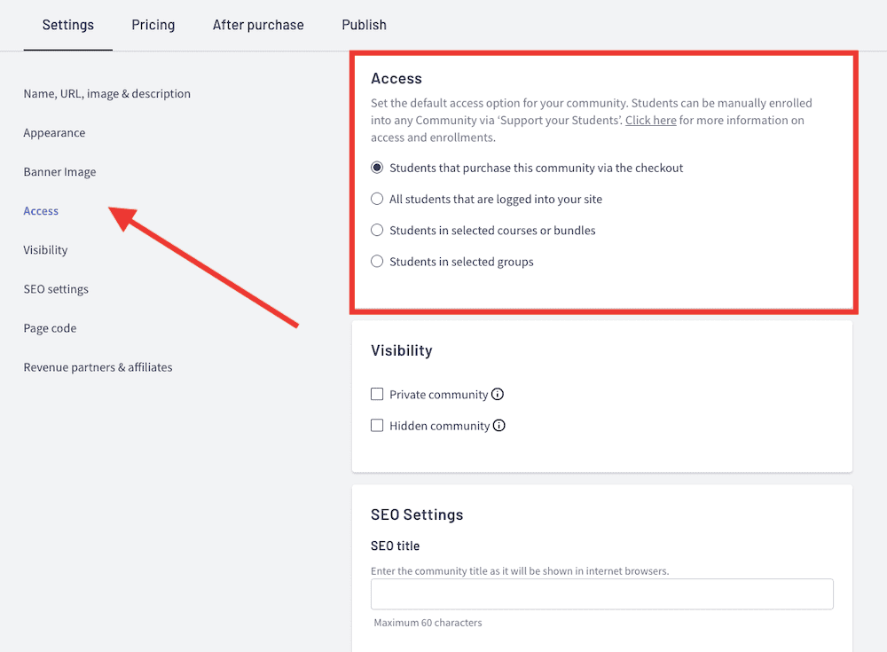Screen dimensions: 887x652
Task: Click the info icon next to Private community
Action: point(498,394)
